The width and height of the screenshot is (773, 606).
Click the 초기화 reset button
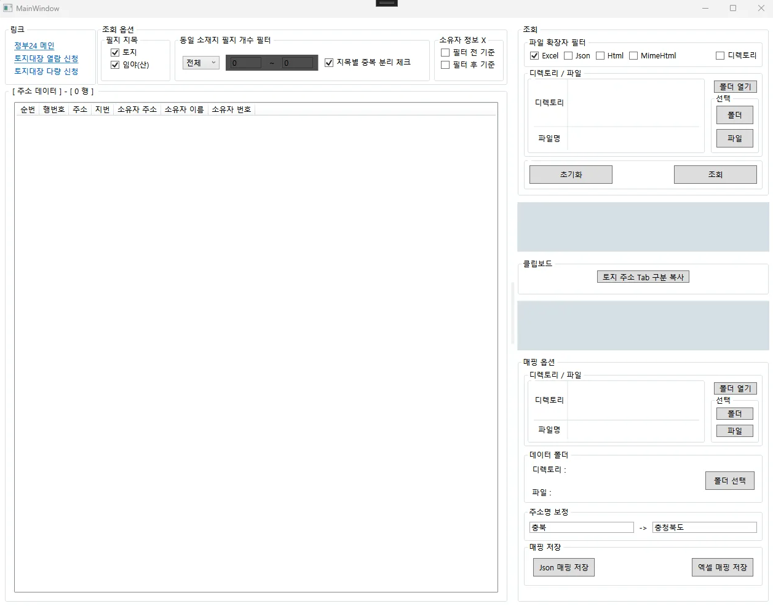pos(571,175)
